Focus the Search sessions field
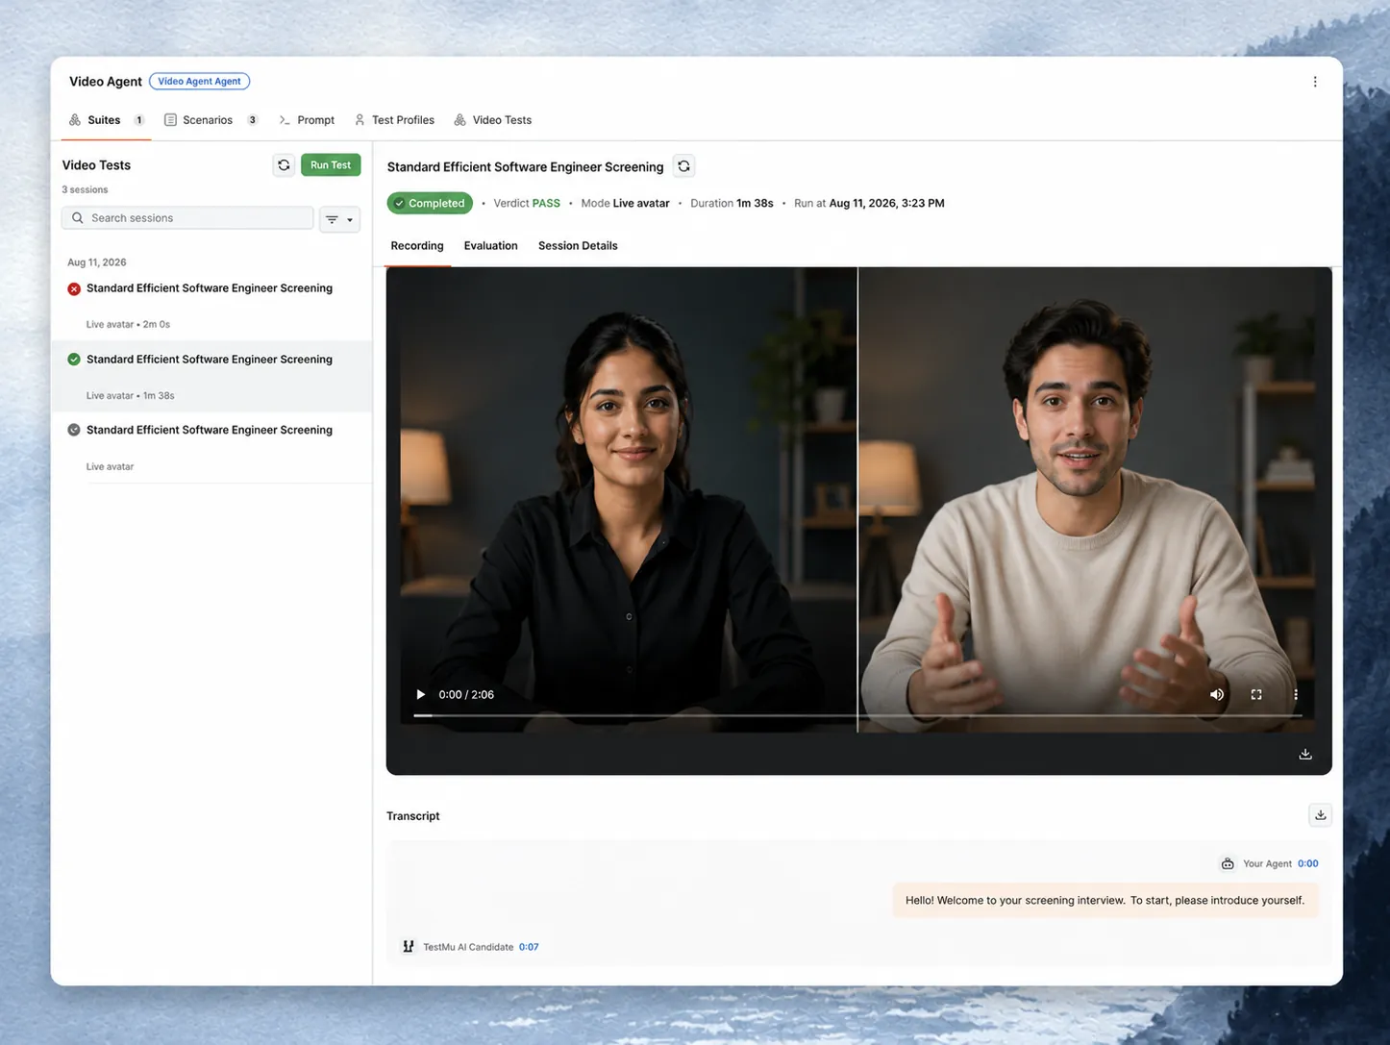Image resolution: width=1390 pixels, height=1045 pixels. [187, 218]
